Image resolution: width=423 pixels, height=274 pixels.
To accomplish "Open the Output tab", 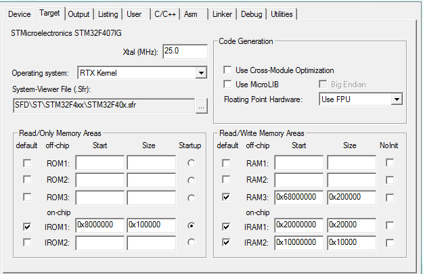I will 79,14.
